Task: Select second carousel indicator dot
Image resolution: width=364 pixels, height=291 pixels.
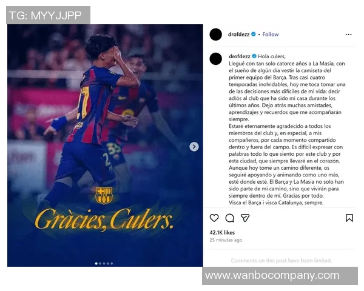Action: point(100,263)
